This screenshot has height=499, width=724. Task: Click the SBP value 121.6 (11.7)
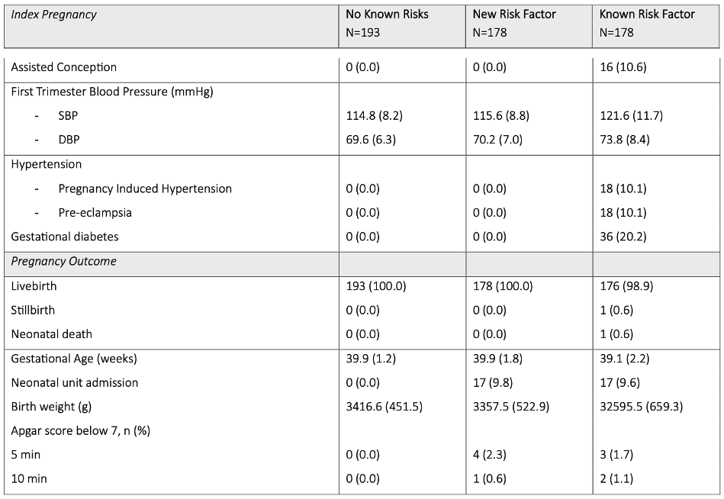pyautogui.click(x=631, y=115)
